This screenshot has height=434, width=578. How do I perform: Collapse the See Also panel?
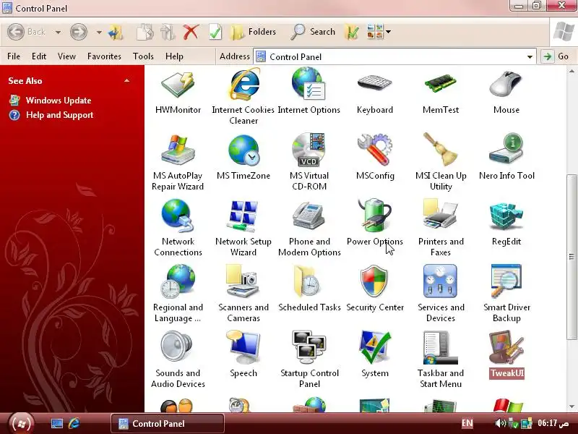[x=127, y=81]
